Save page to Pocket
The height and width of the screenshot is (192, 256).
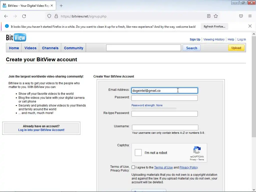(241, 16)
